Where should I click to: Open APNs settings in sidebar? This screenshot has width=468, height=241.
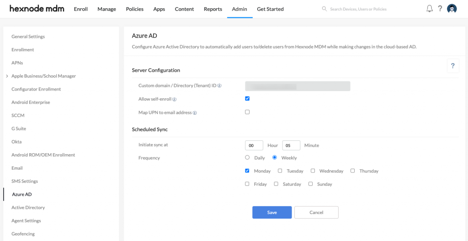(17, 63)
